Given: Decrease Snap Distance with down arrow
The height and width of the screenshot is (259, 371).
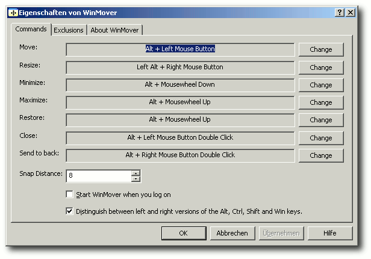Looking at the screenshot, I should pos(136,179).
